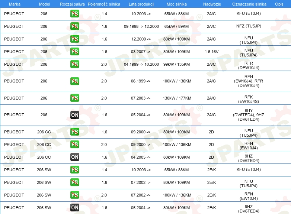
Task: Click petrol icon in 206 CC 2.0 row
Action: click(74, 144)
